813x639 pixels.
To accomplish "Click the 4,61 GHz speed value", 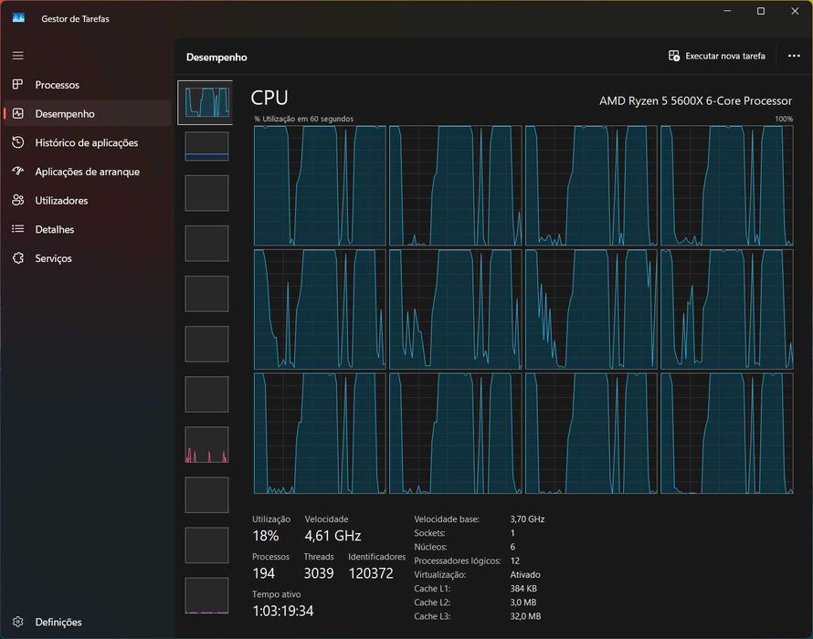I will [333, 535].
